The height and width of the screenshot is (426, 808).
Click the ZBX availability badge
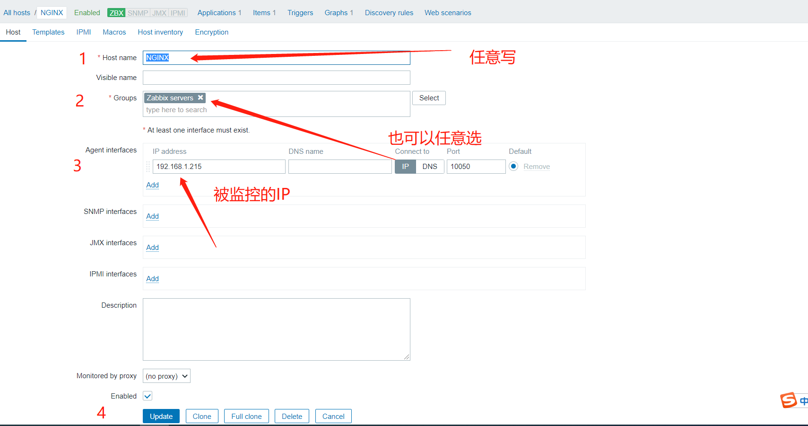click(x=116, y=13)
